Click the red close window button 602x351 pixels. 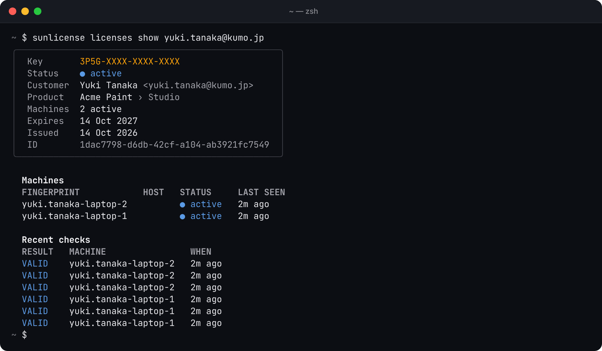tap(13, 11)
